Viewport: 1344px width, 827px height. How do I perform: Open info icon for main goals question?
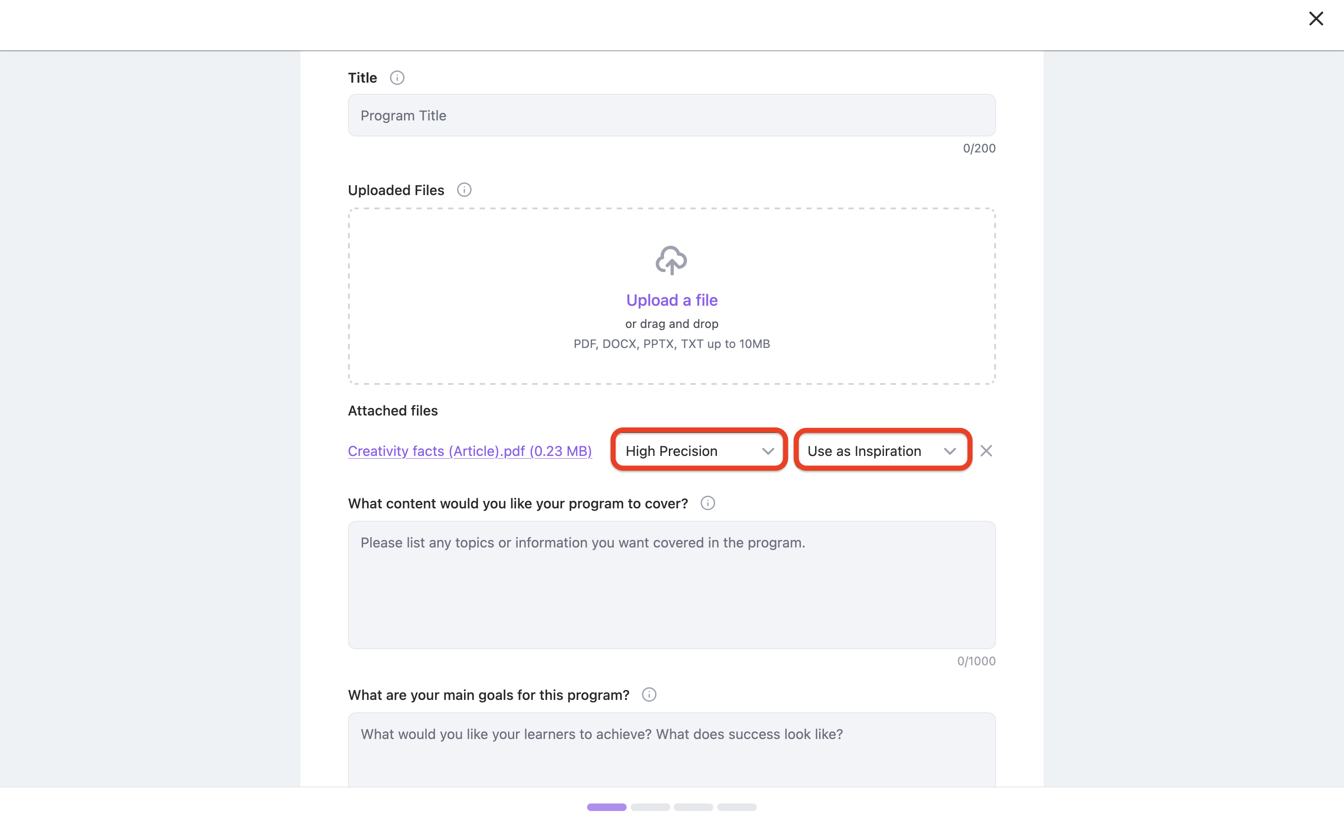[649, 695]
